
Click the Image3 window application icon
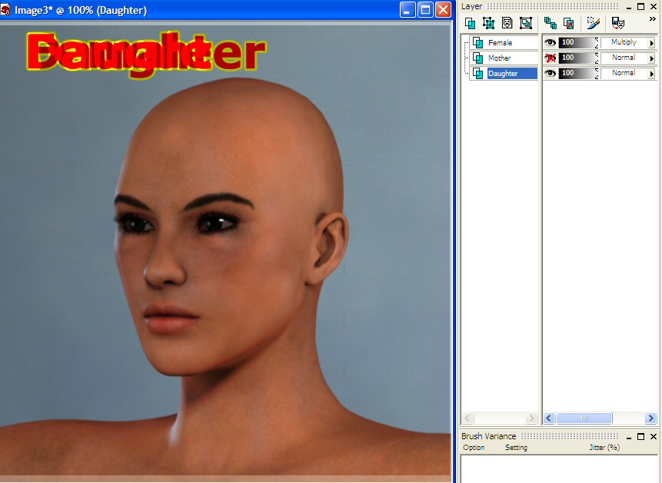pyautogui.click(x=5, y=9)
